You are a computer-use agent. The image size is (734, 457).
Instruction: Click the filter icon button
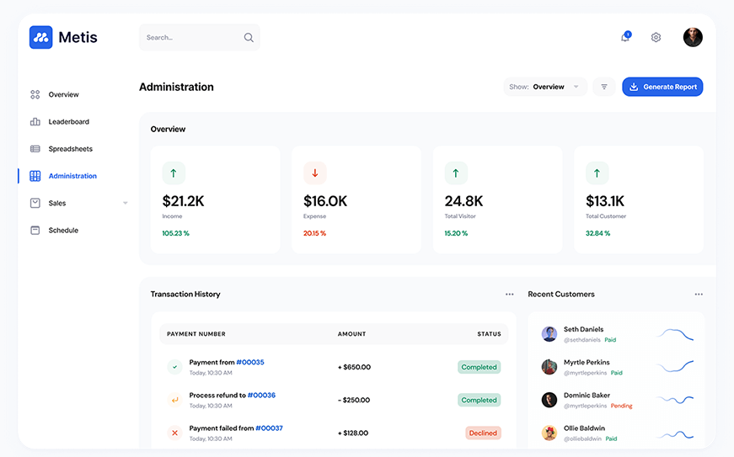pyautogui.click(x=604, y=87)
